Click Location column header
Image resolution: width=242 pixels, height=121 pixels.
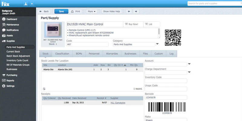[x=62, y=65]
